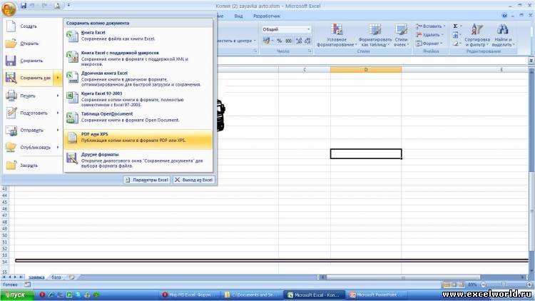This screenshot has width=535, height=301.
Task: Open Стили ячеек gallery
Action: (x=401, y=36)
